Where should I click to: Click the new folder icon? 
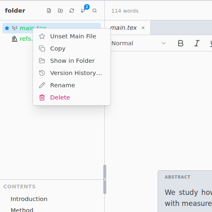[60, 11]
